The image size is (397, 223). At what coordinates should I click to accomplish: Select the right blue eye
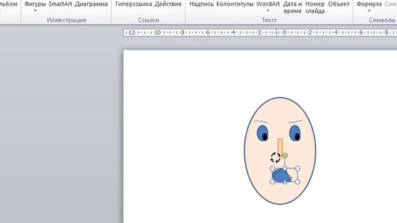[x=295, y=133]
